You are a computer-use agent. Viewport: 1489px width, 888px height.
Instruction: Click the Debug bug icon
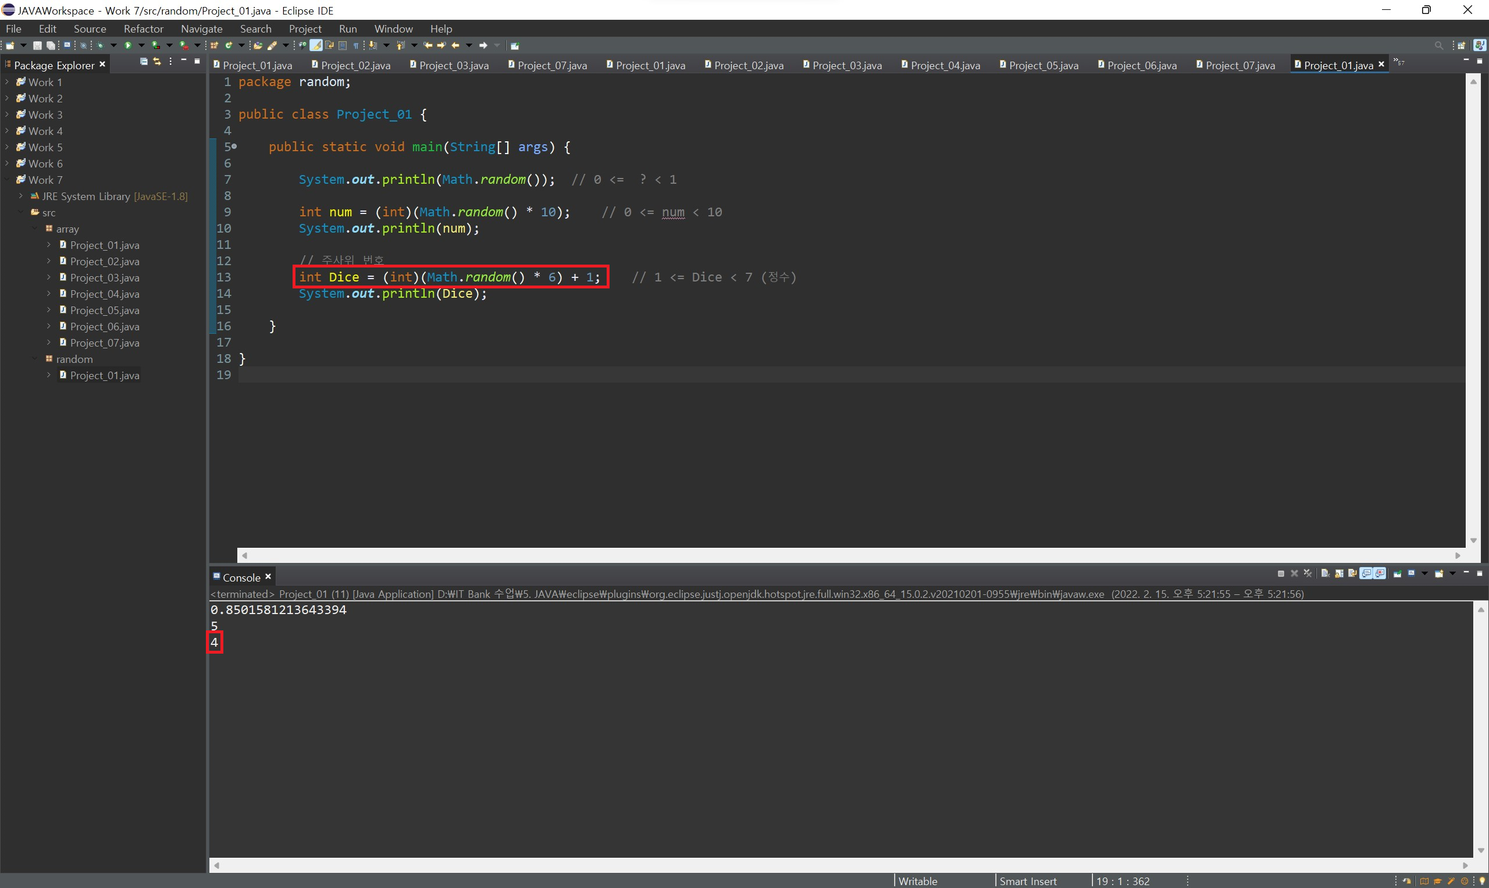[100, 45]
